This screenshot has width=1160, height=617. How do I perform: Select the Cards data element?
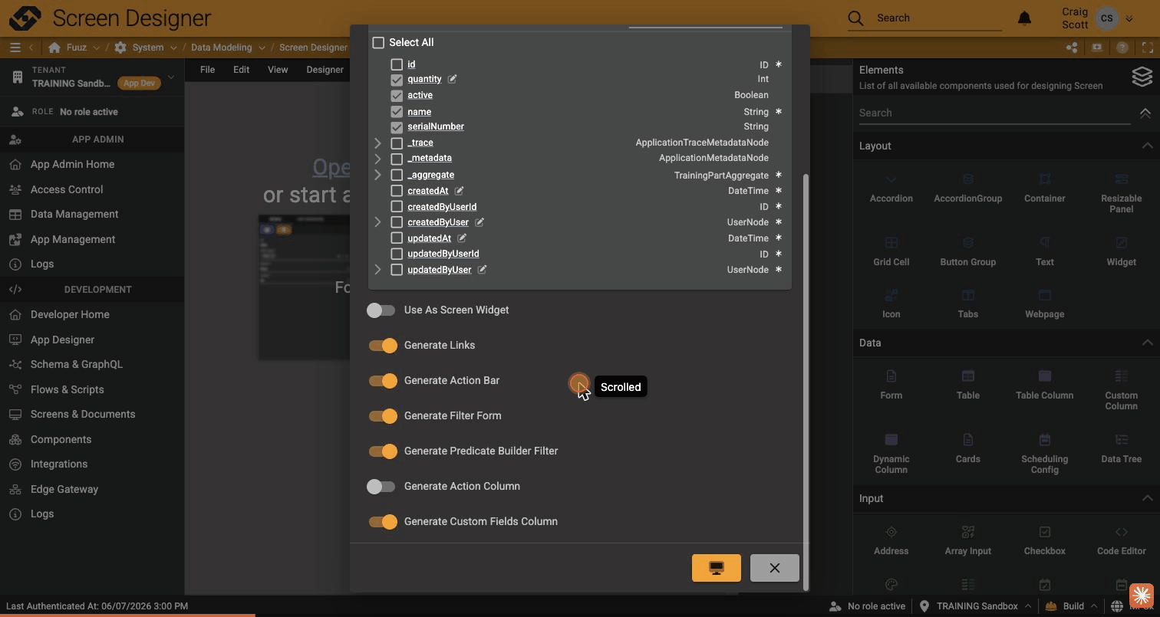tap(967, 448)
